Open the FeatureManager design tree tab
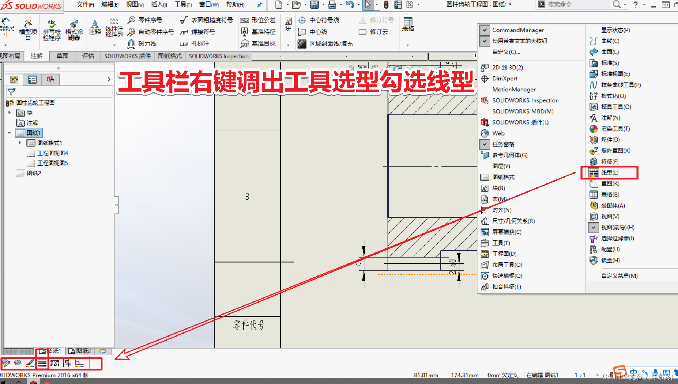Image resolution: width=678 pixels, height=384 pixels. click(x=14, y=80)
